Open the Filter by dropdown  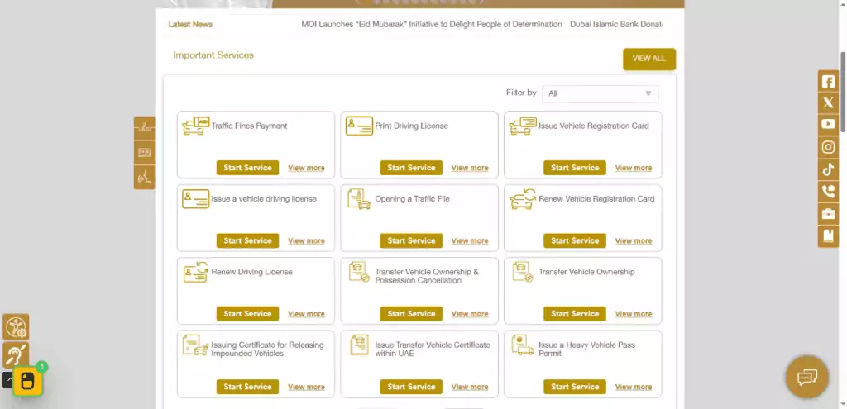coord(601,93)
